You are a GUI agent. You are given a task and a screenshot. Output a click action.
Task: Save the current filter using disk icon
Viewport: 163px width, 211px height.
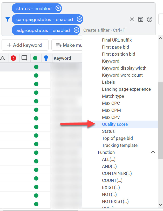(141, 19)
